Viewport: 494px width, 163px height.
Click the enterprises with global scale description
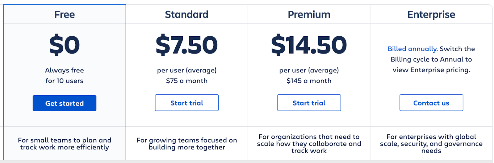point(431,144)
